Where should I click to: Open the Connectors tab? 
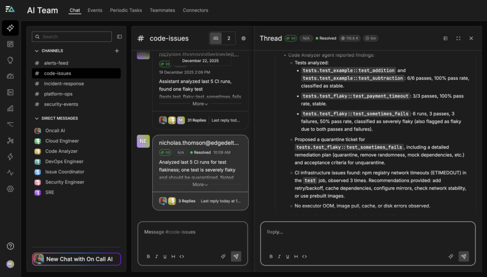[195, 10]
